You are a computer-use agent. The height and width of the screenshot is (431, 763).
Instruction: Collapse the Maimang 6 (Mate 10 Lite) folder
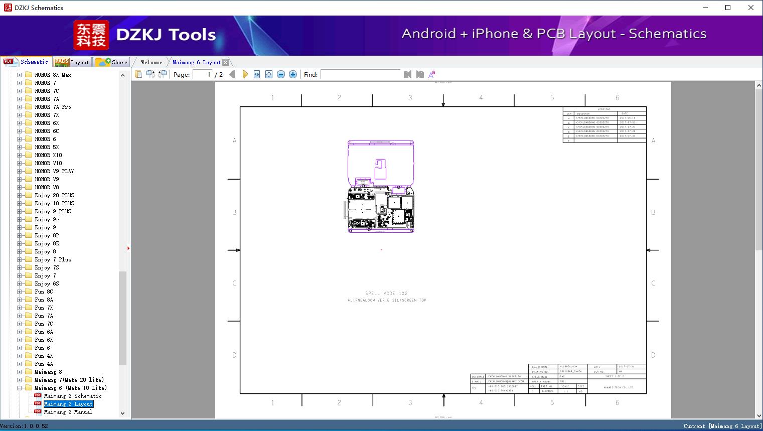click(20, 388)
